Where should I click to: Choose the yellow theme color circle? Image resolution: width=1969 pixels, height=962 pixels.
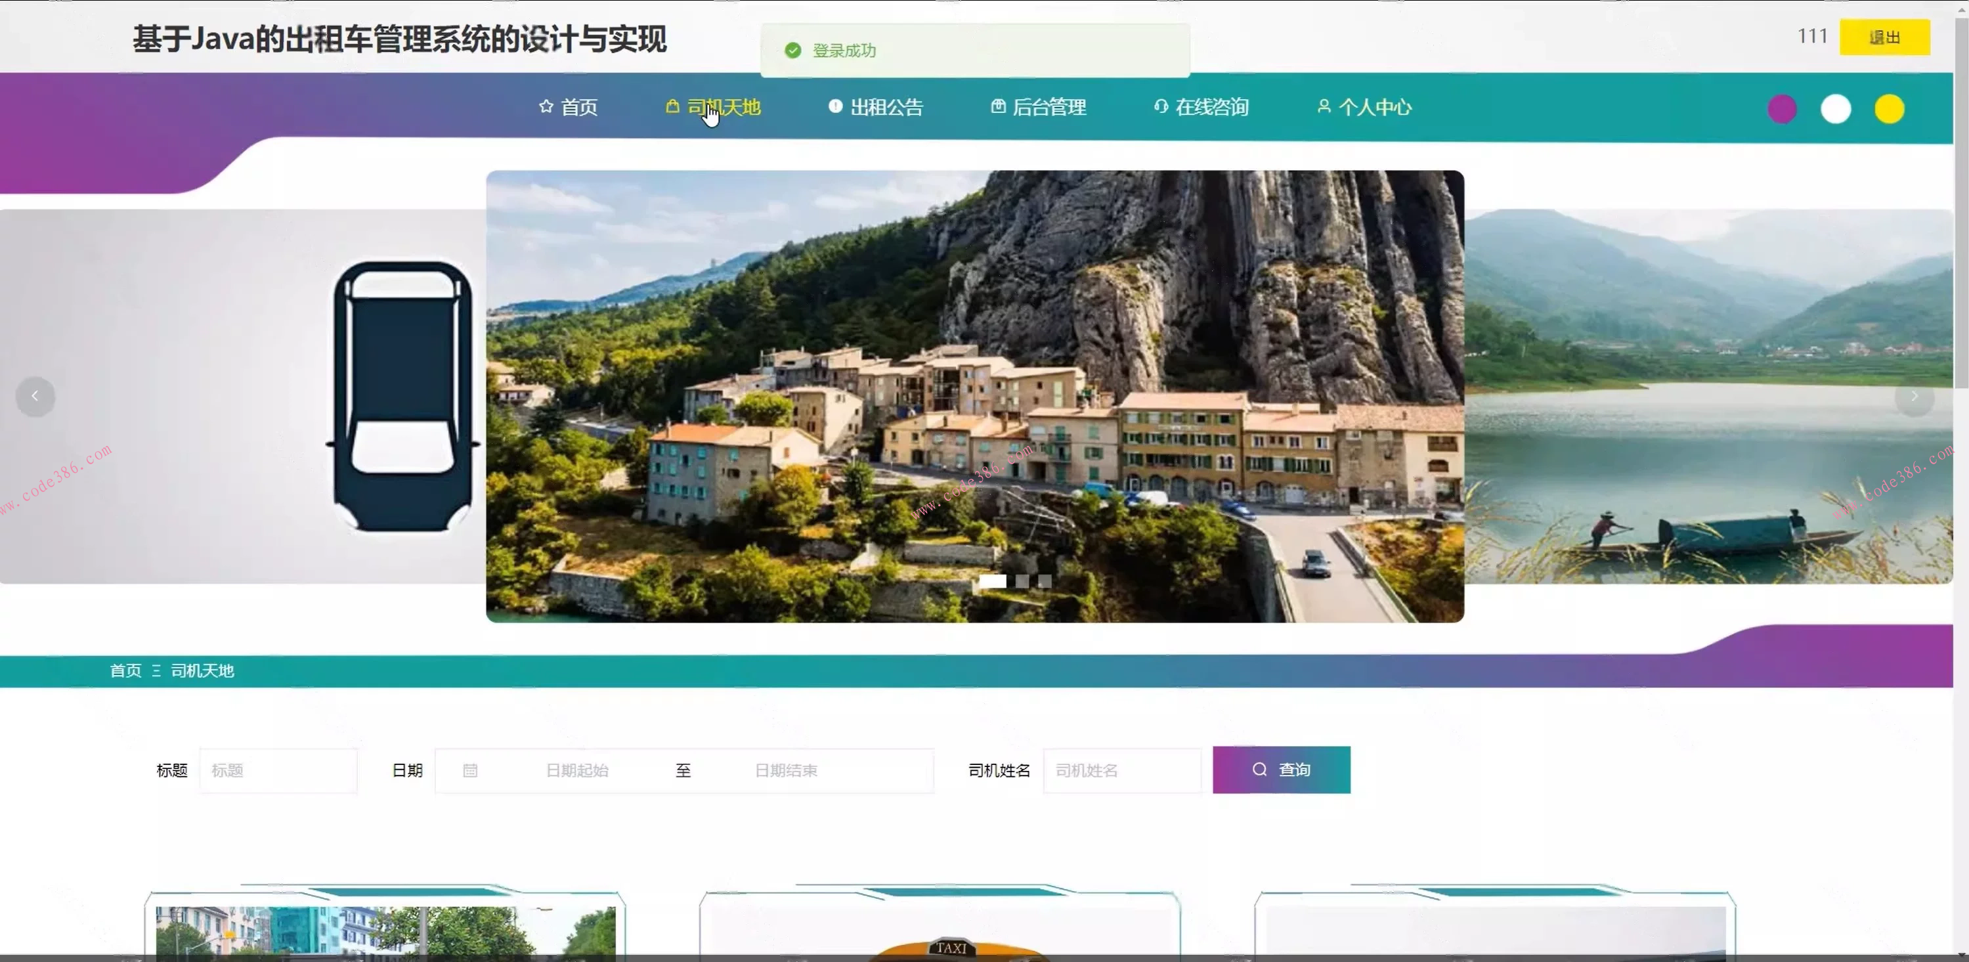tap(1889, 108)
